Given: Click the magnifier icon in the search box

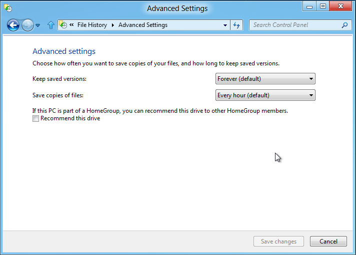Looking at the screenshot, I should pyautogui.click(x=344, y=25).
